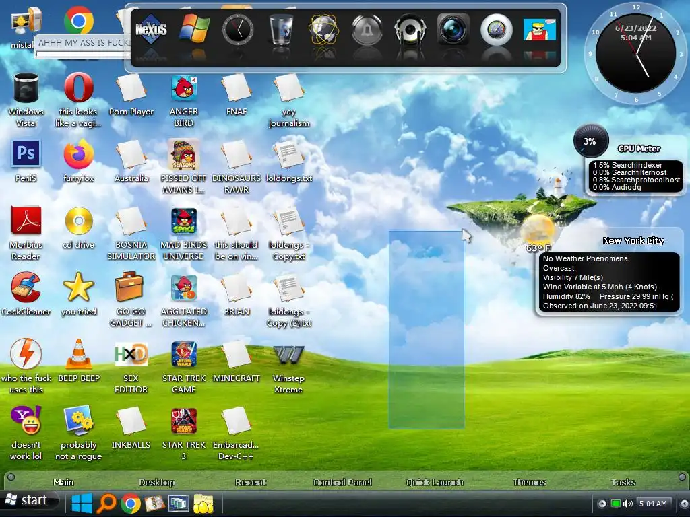Image resolution: width=690 pixels, height=517 pixels.
Task: Select the ANGER BIRD desktop icon
Action: coord(184,88)
